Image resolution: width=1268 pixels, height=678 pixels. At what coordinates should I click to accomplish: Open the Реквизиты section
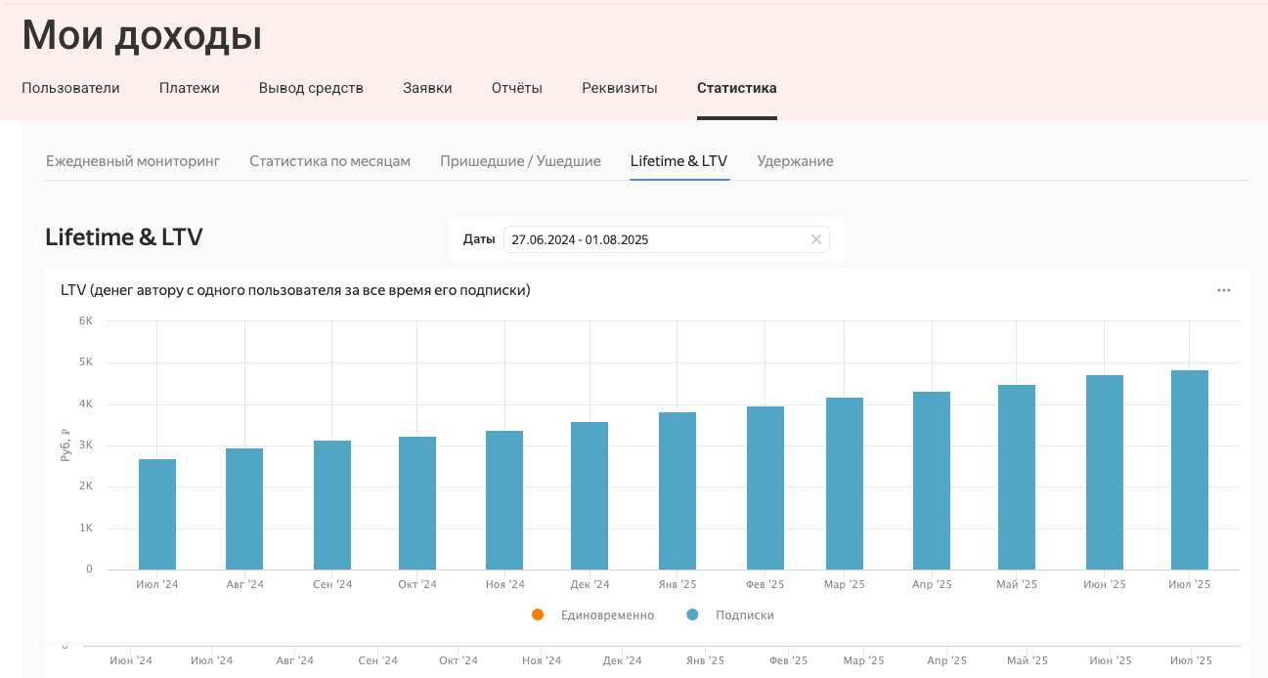tap(620, 88)
